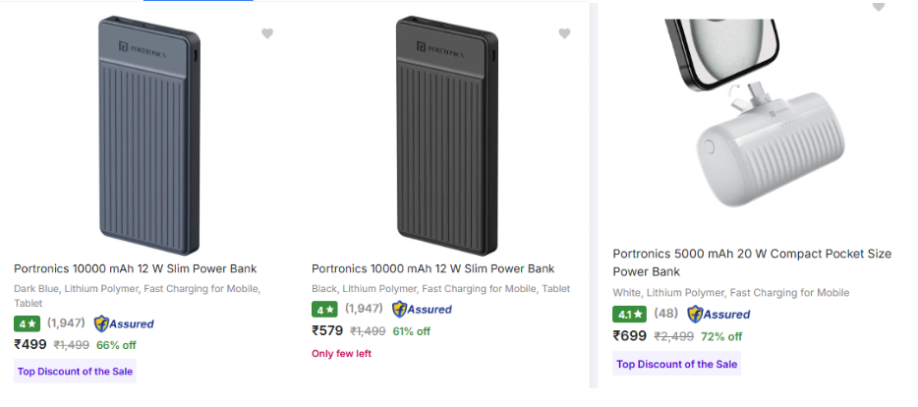The image size is (918, 407).
Task: Click Top Discount tag under ₹699 item
Action: tap(676, 364)
